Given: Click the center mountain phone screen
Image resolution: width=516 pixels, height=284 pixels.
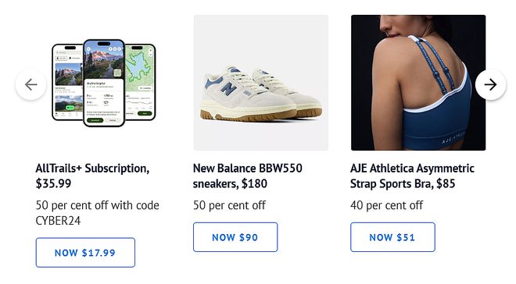Looking at the screenshot, I should click(104, 83).
